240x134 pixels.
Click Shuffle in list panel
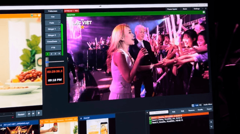[x=200, y=110]
